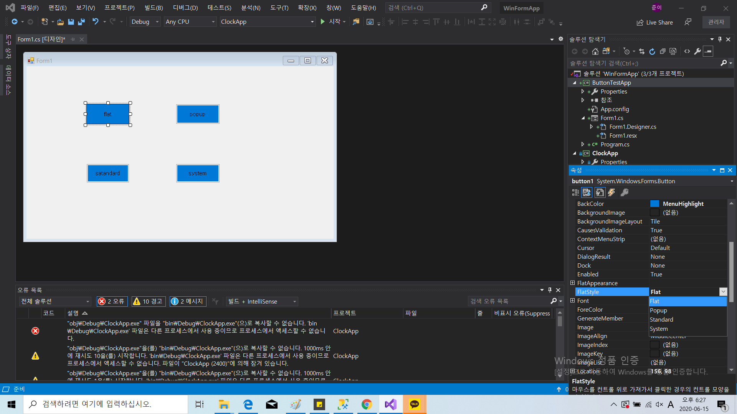737x414 pixels.
Task: Open the Solution Explorer Home view
Action: [x=595, y=51]
